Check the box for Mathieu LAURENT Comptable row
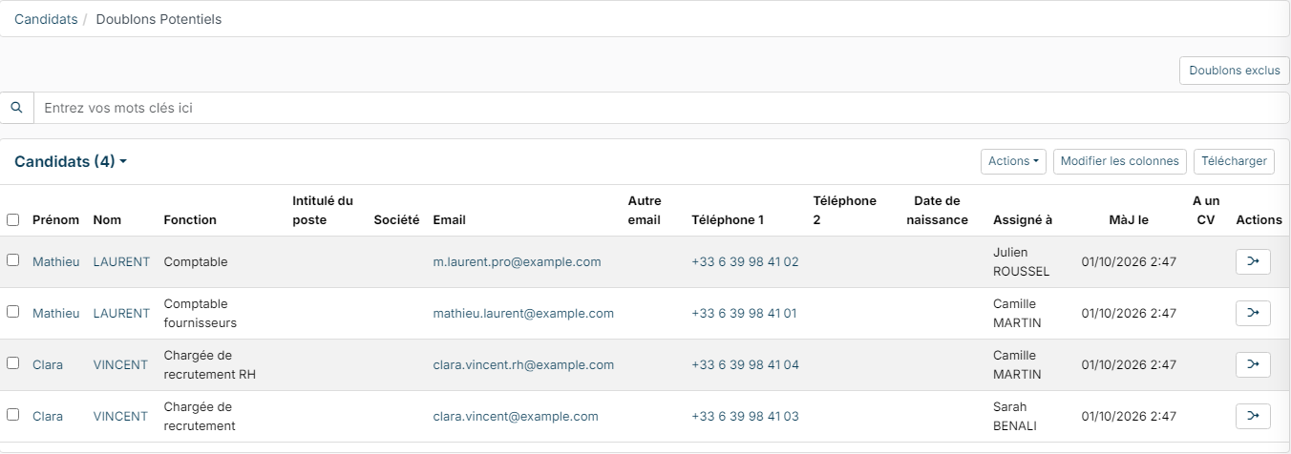 (x=12, y=259)
